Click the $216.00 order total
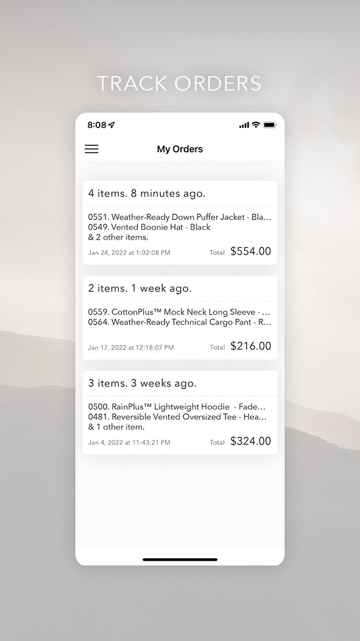The width and height of the screenshot is (360, 641). (x=250, y=346)
